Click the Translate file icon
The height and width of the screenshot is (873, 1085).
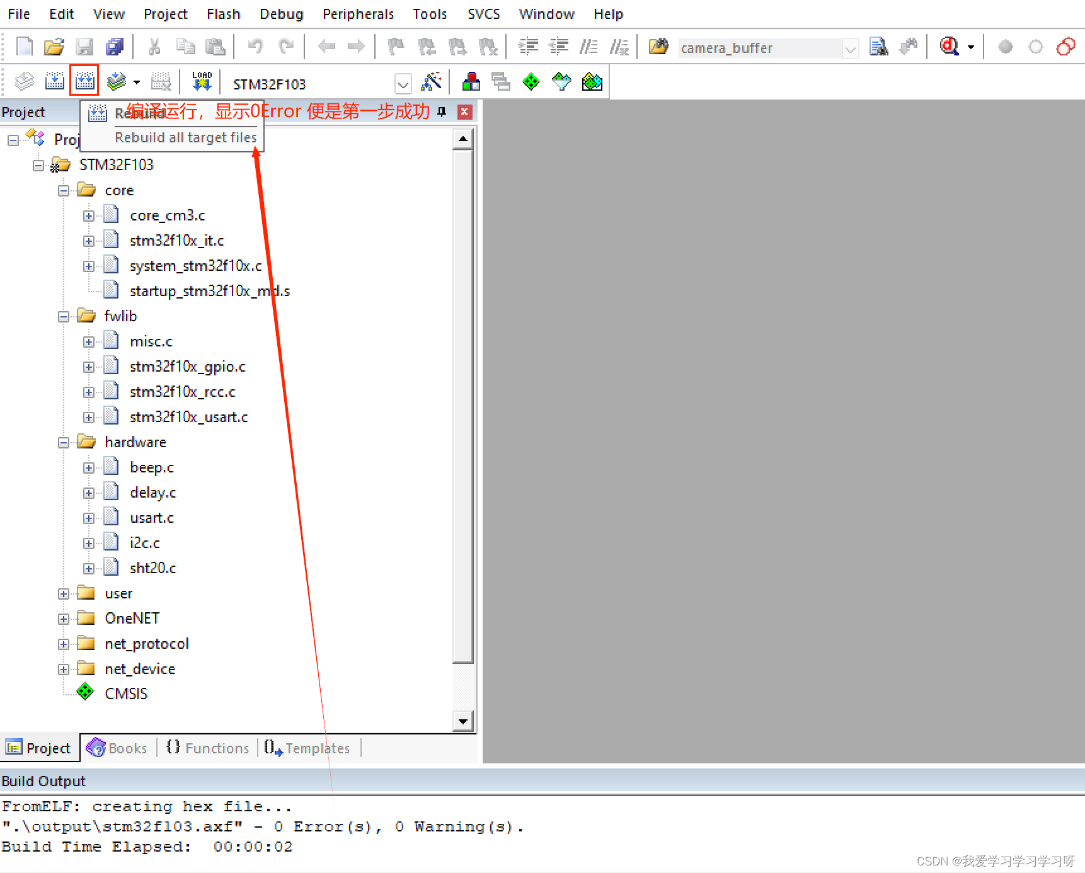(24, 81)
